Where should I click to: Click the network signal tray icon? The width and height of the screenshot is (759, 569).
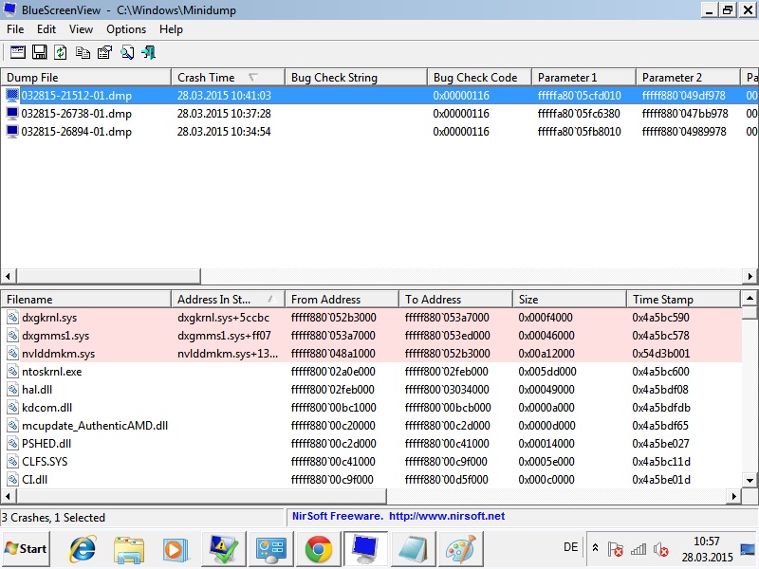(638, 549)
